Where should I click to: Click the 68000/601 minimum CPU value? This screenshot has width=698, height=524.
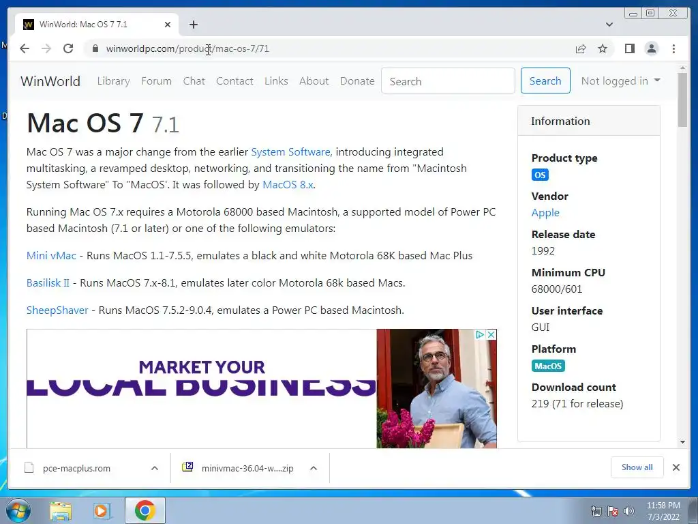[557, 289]
